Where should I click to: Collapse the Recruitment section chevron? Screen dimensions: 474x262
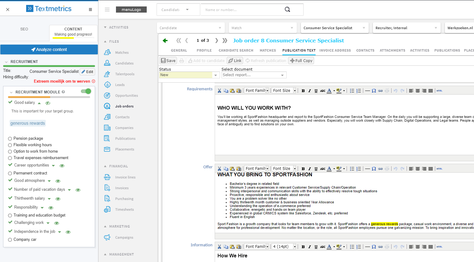pyautogui.click(x=6, y=62)
